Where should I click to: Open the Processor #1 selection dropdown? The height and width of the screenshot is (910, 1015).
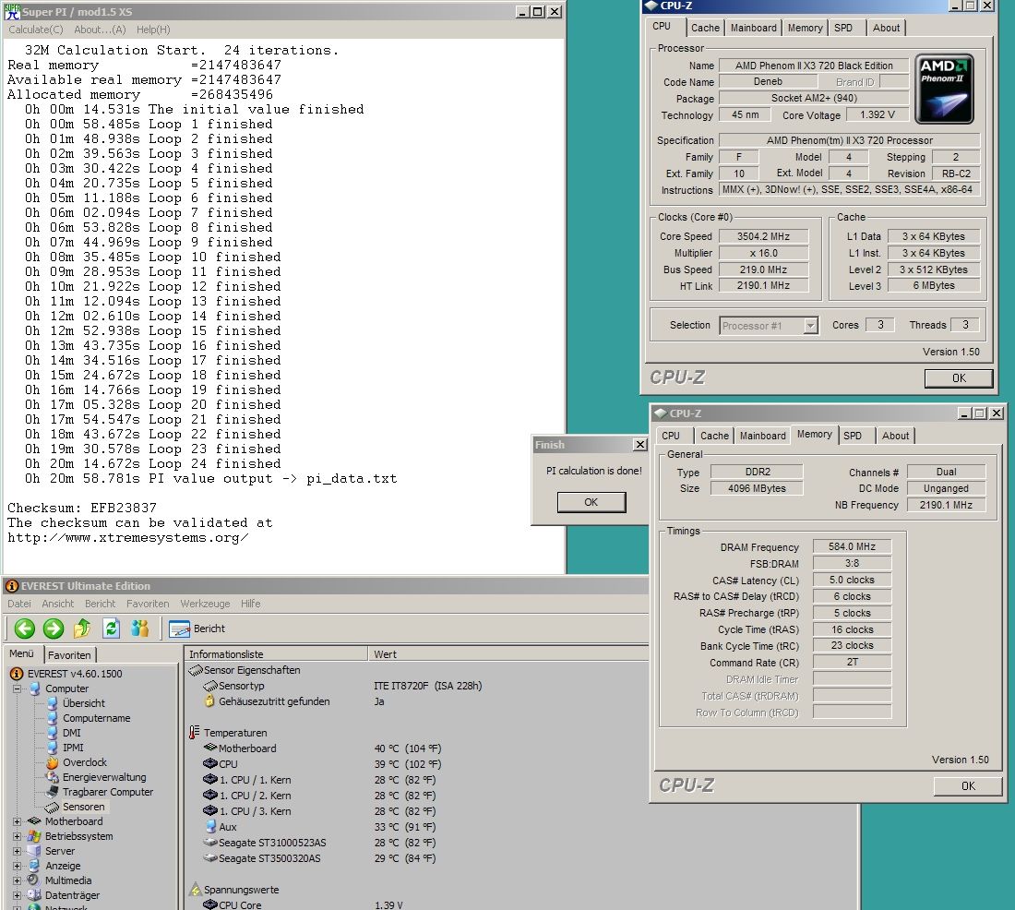point(810,326)
